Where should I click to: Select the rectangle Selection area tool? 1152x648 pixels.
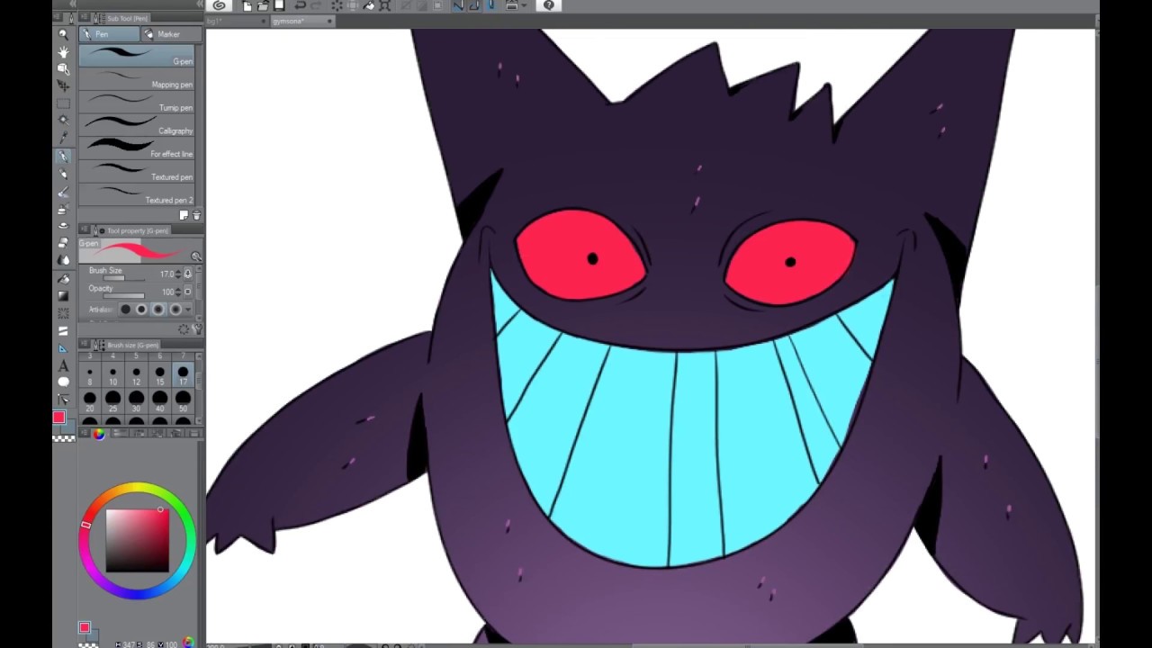63,103
